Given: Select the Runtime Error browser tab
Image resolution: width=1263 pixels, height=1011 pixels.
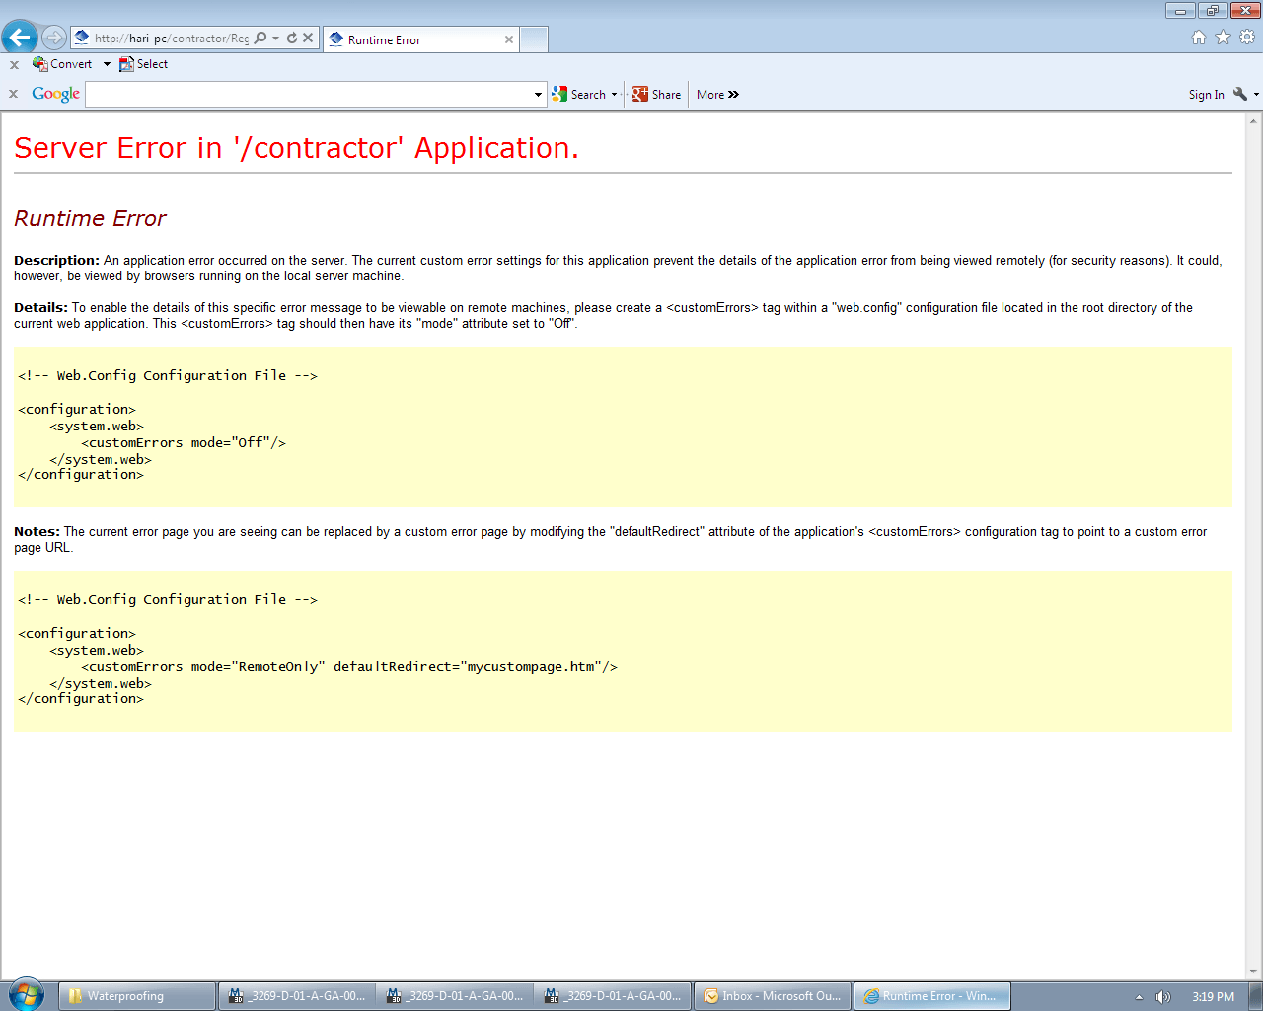Looking at the screenshot, I should coord(421,39).
